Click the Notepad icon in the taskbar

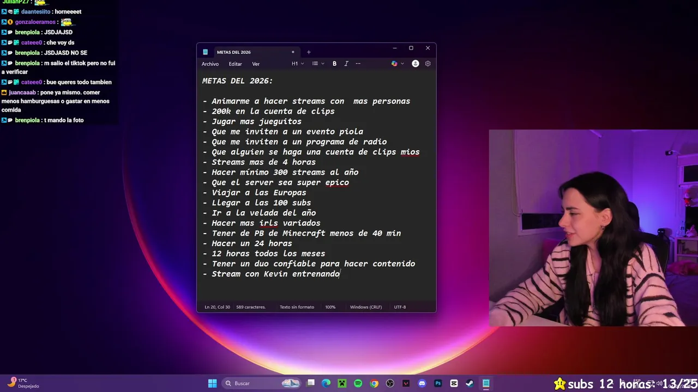(485, 383)
